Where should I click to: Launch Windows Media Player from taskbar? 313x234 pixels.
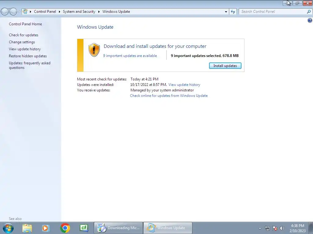(46, 228)
